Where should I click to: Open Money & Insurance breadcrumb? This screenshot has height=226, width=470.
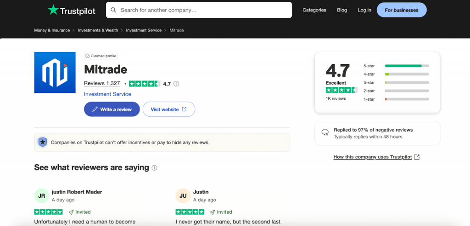click(52, 30)
